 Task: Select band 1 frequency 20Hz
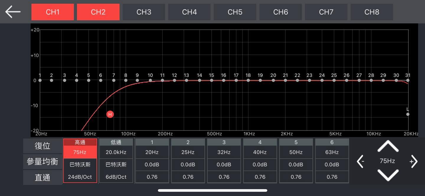152,152
